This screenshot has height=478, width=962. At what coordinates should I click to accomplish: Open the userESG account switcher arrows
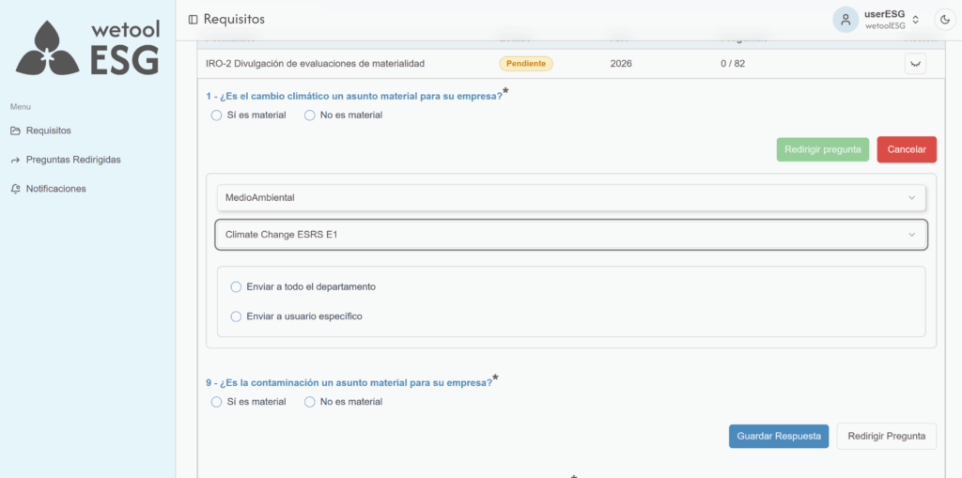[915, 20]
